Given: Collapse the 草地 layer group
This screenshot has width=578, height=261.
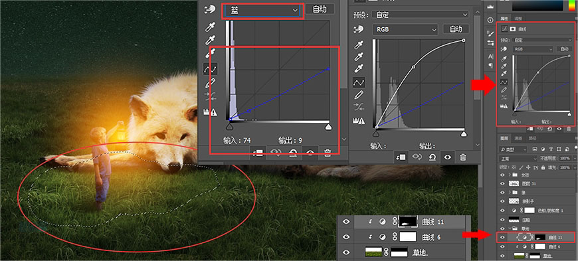Looking at the screenshot, I should [x=510, y=228].
